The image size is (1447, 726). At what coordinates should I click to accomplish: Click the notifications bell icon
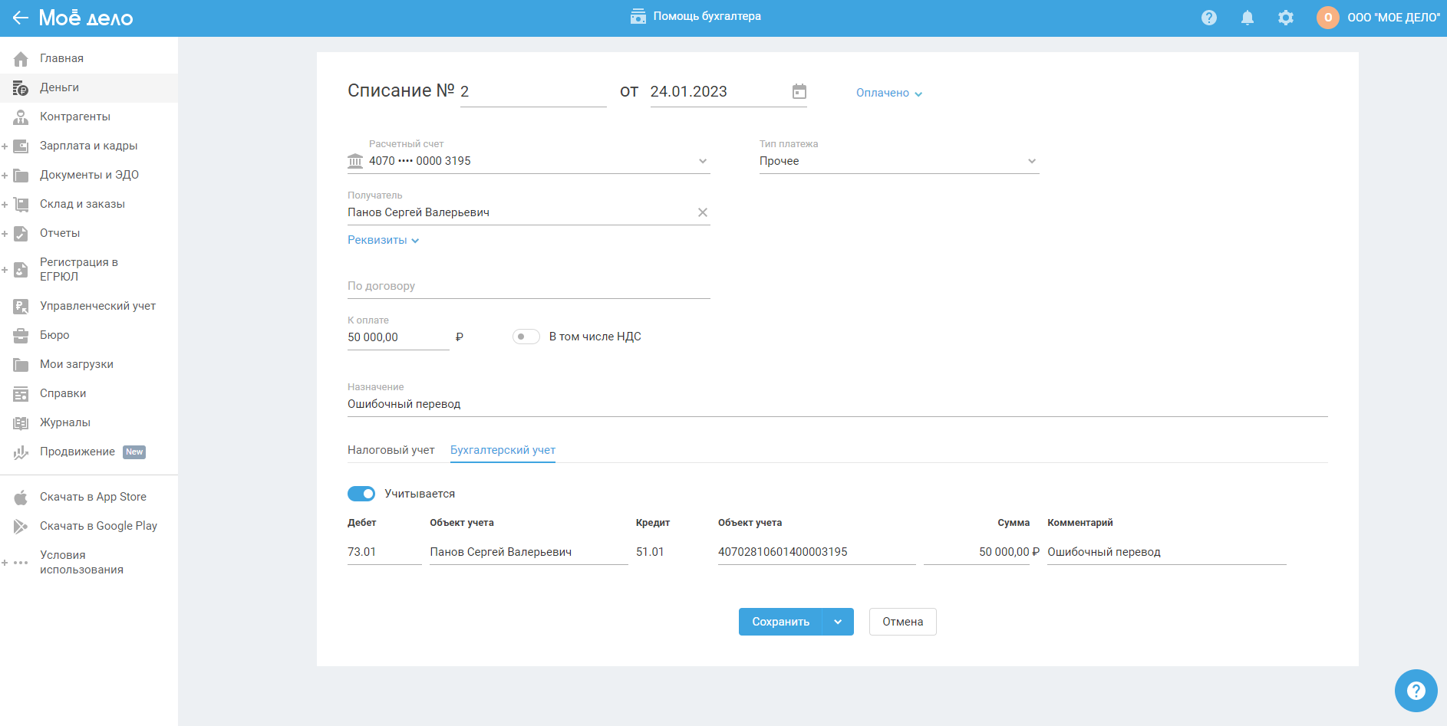(x=1247, y=18)
